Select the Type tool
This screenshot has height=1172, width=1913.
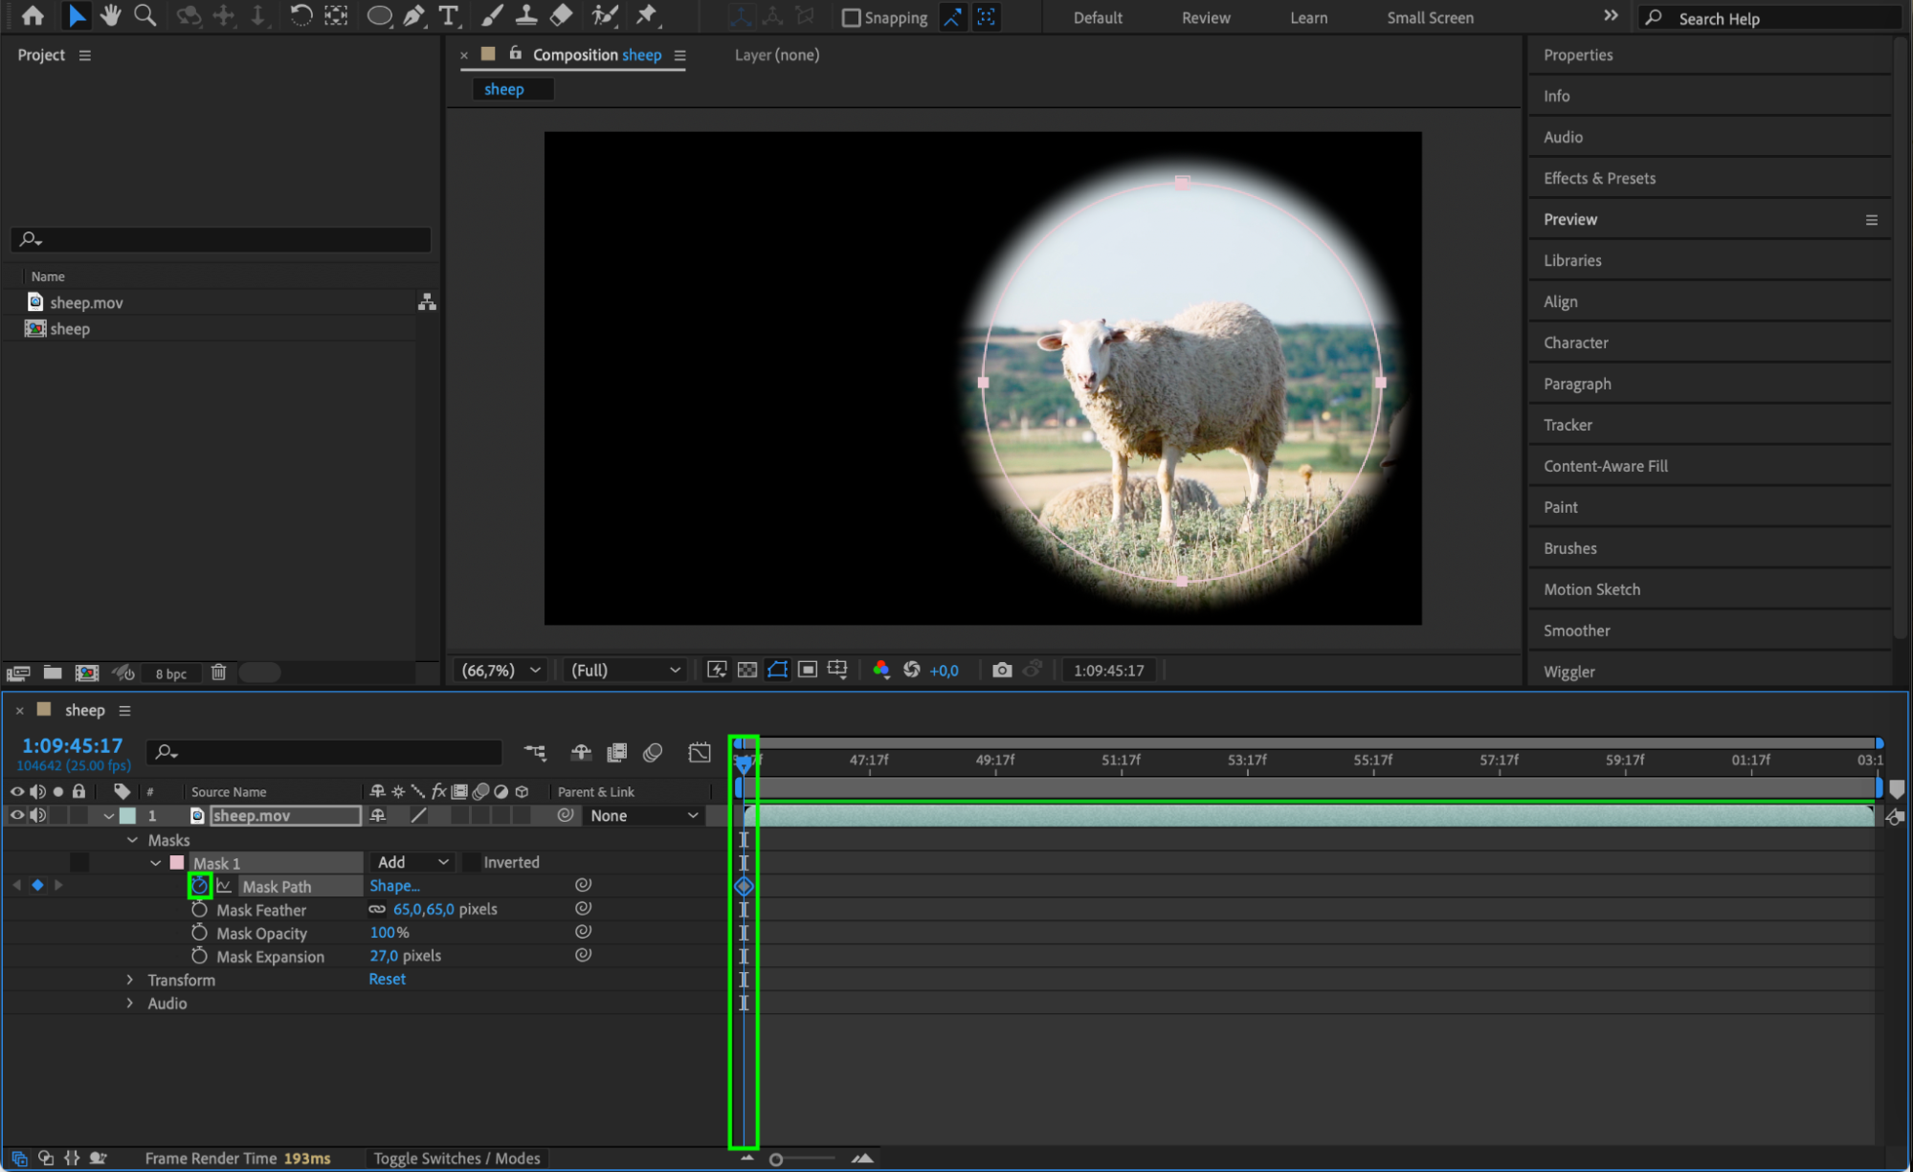coord(448,16)
